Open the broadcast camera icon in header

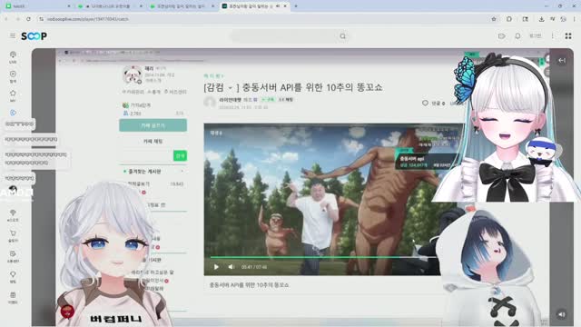pyautogui.click(x=502, y=36)
